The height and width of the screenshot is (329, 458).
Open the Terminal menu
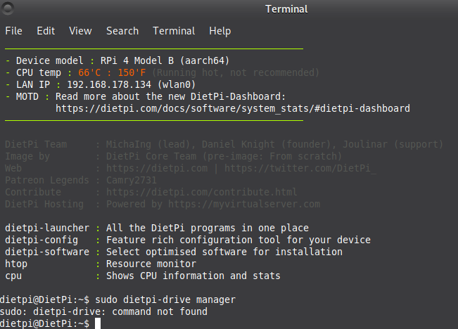pos(174,31)
